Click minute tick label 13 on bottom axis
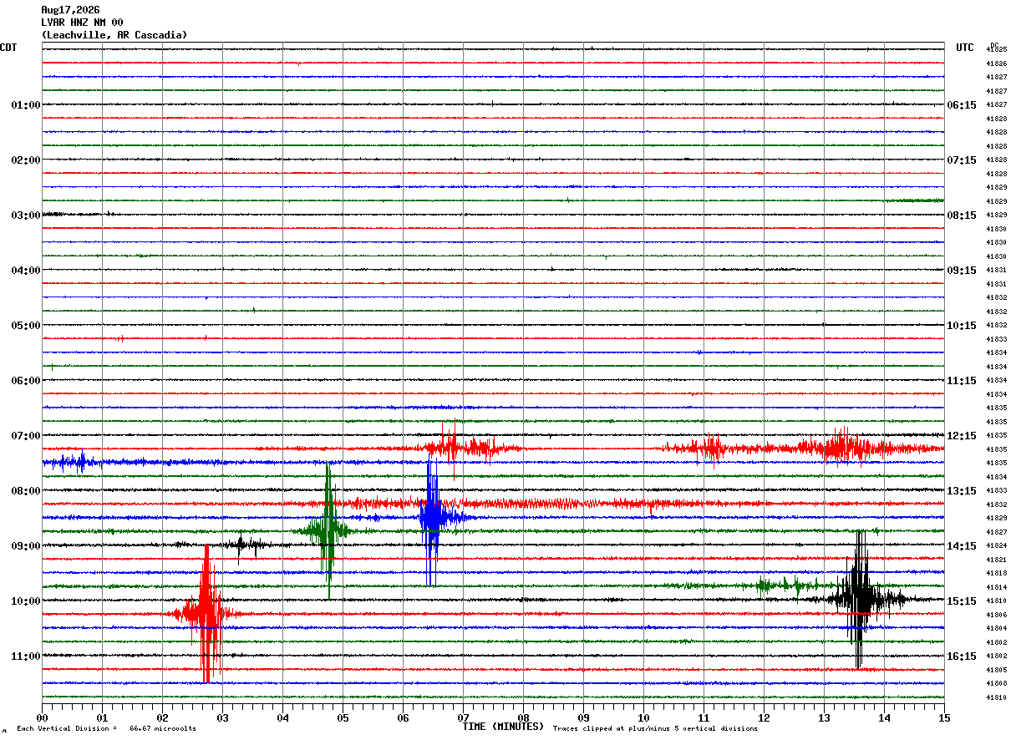 [x=824, y=718]
